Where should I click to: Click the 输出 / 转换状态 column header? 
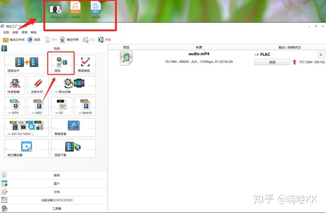coord(290,48)
